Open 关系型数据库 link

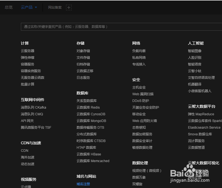87,101
